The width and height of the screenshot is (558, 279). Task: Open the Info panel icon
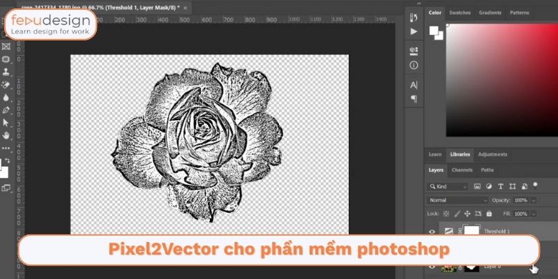coord(414,65)
